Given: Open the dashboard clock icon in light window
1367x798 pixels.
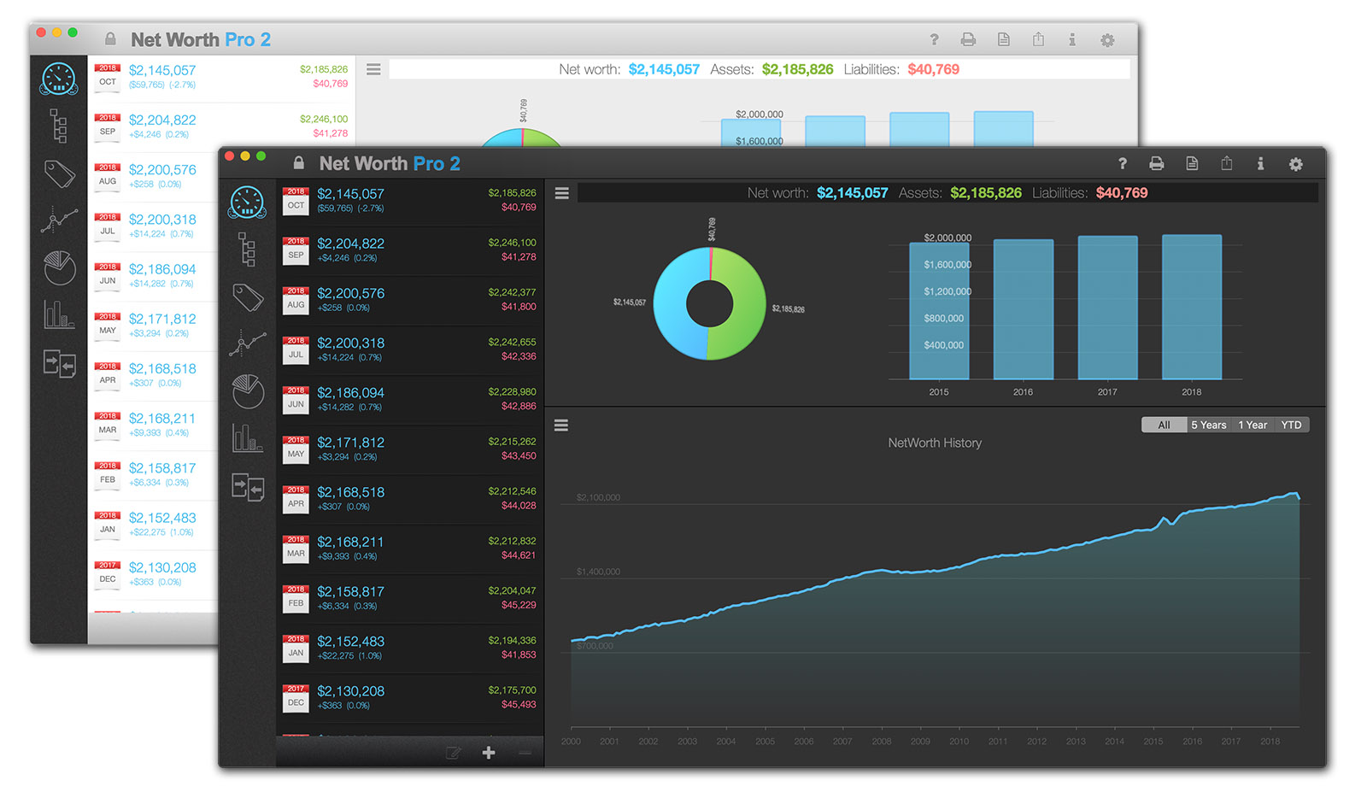Looking at the screenshot, I should click(59, 79).
